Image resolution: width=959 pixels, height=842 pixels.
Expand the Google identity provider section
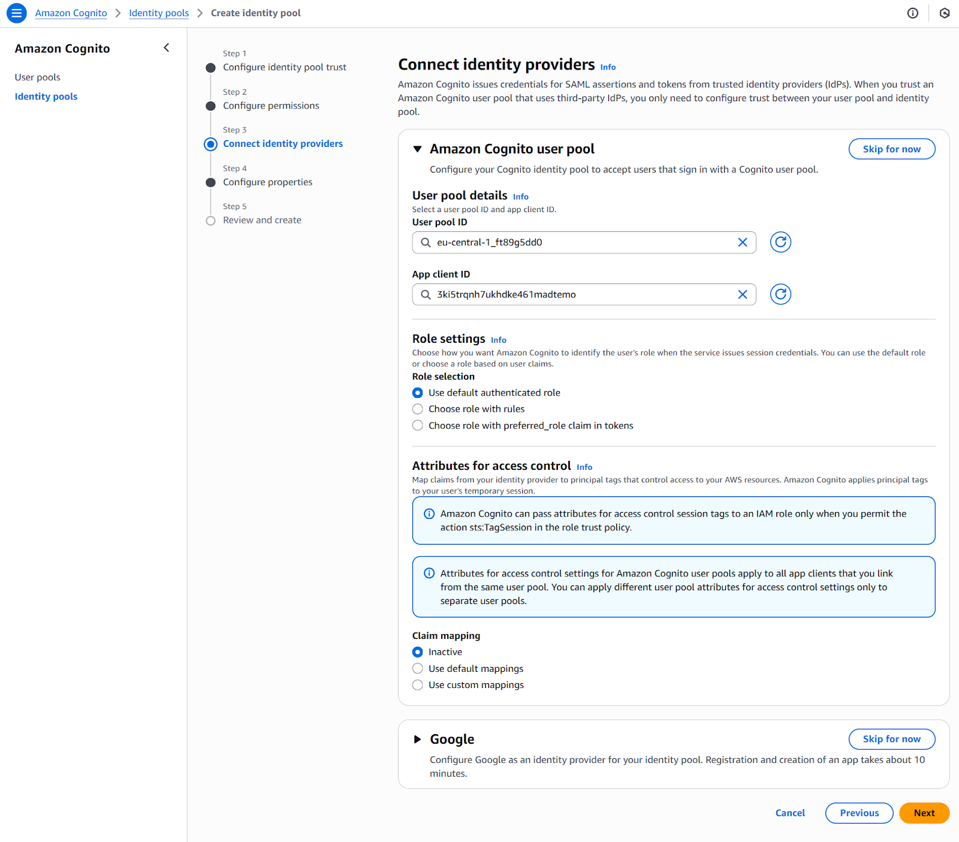[418, 739]
